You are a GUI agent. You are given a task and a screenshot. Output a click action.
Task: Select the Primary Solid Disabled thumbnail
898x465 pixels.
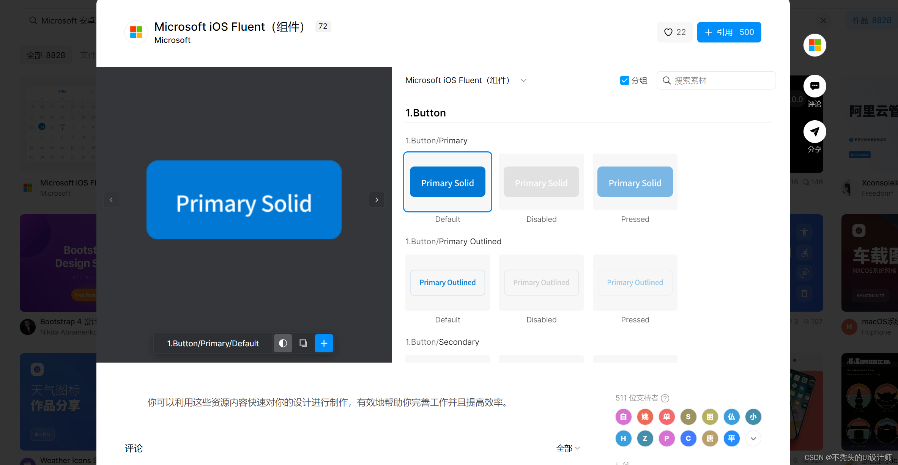(541, 182)
